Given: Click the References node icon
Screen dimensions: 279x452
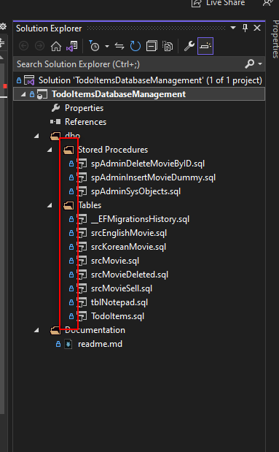Looking at the screenshot, I should coord(55,122).
